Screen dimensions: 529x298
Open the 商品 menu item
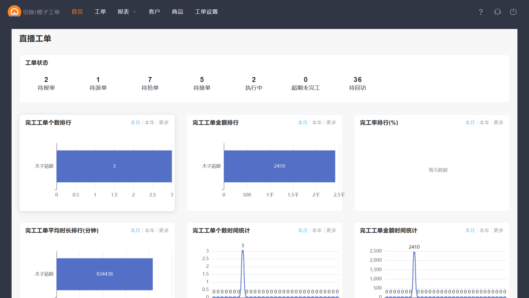click(177, 12)
